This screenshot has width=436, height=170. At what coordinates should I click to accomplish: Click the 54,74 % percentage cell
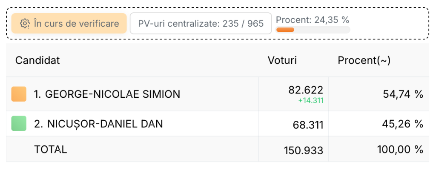(403, 94)
